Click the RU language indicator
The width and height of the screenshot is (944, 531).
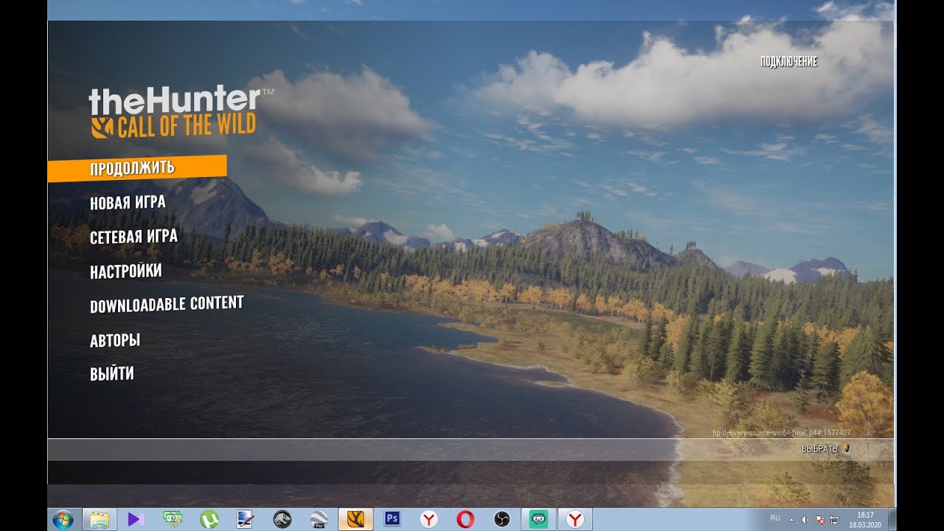pyautogui.click(x=775, y=518)
